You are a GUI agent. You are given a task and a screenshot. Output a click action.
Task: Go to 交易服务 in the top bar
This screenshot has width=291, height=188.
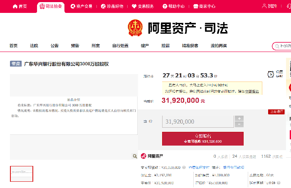(x=143, y=7)
